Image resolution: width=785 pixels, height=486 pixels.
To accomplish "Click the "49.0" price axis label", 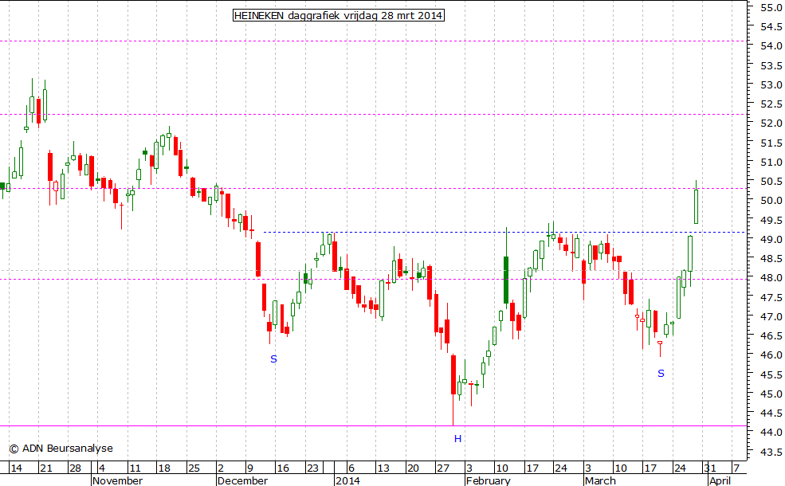I will 771,239.
